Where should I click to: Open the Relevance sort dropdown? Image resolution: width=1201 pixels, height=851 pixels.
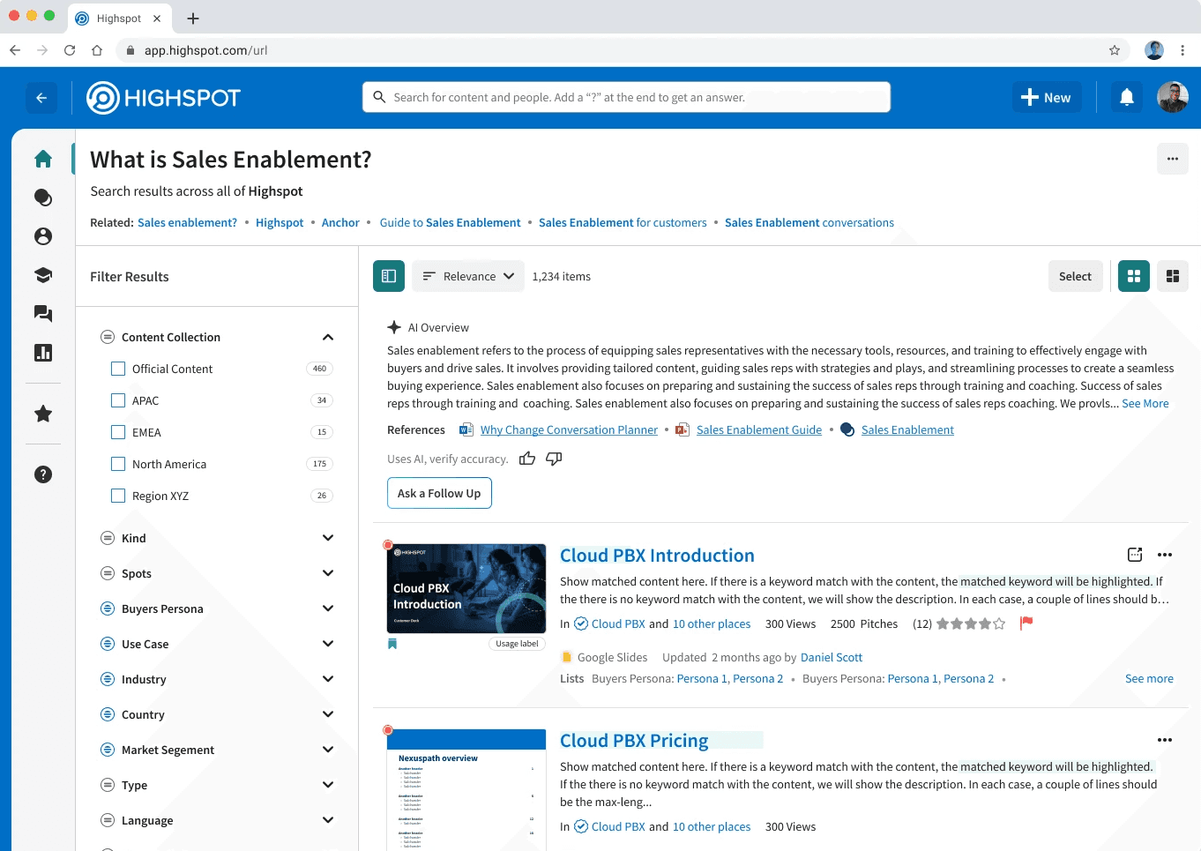(x=468, y=276)
